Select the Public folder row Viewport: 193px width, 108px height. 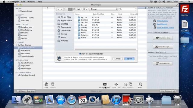tap(106, 37)
